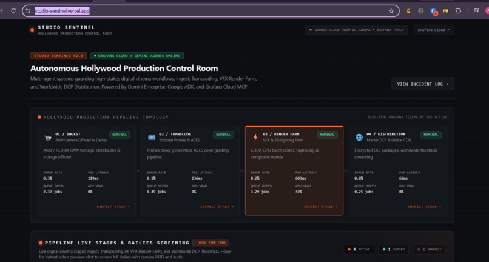Open the media controls playlist icon
Screen dimensions: 489x262
pyautogui.click(x=476, y=10)
